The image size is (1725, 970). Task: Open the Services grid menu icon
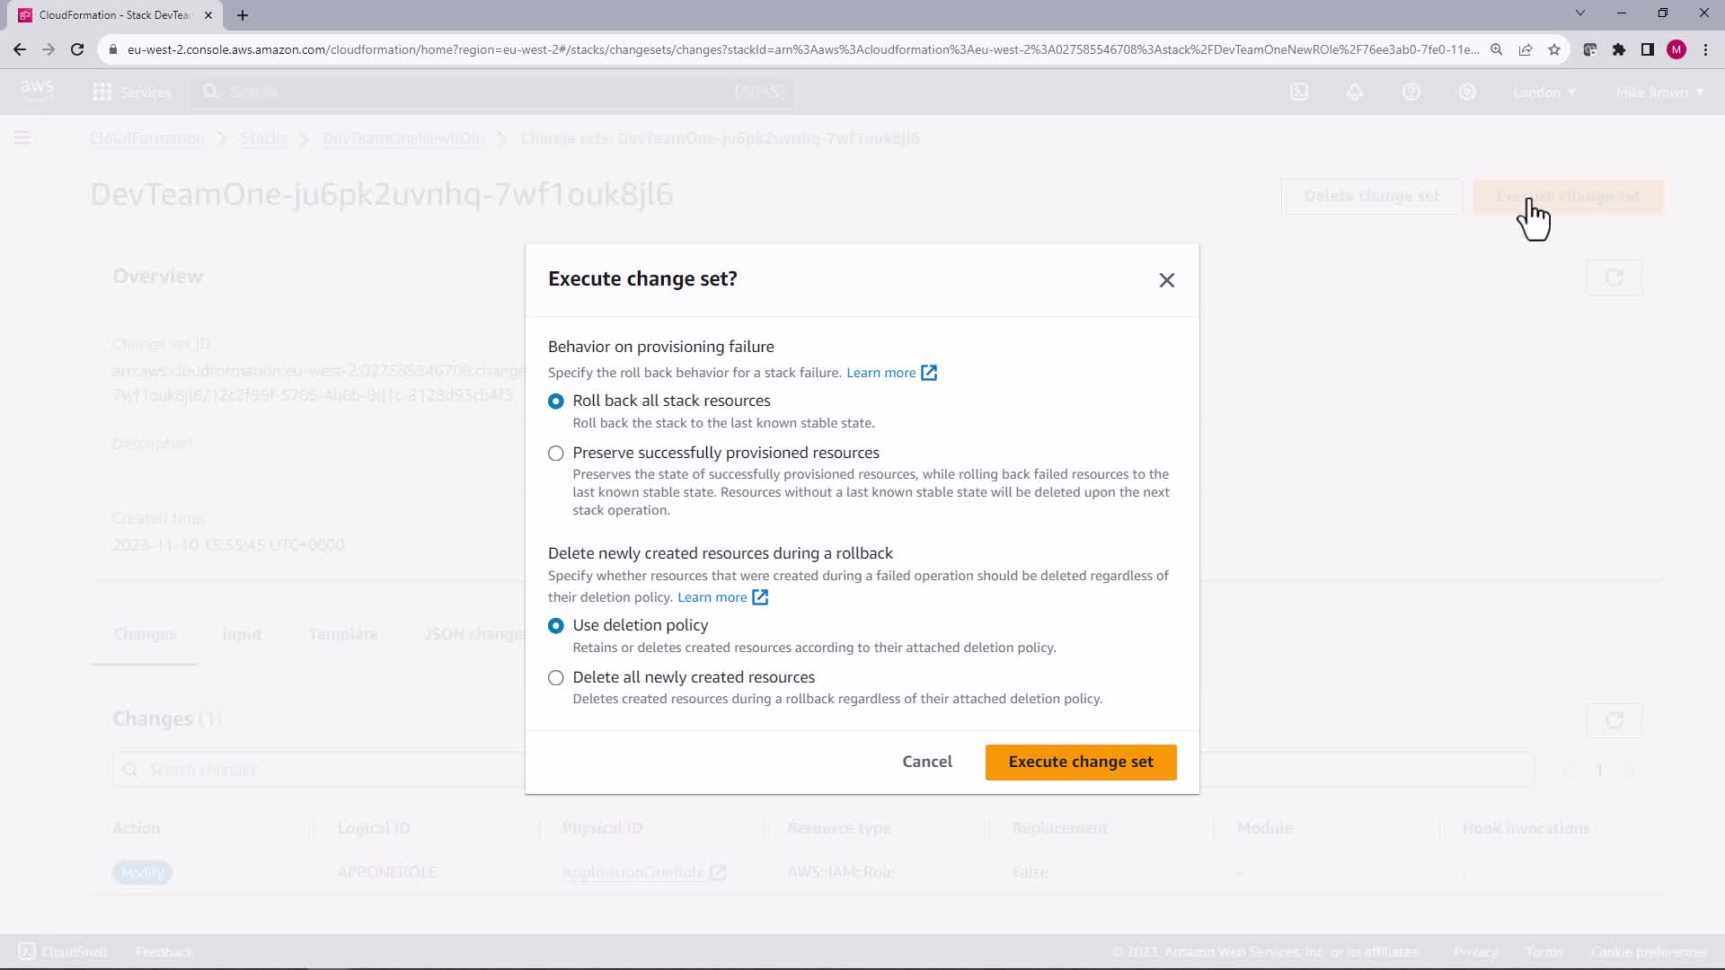coord(102,92)
